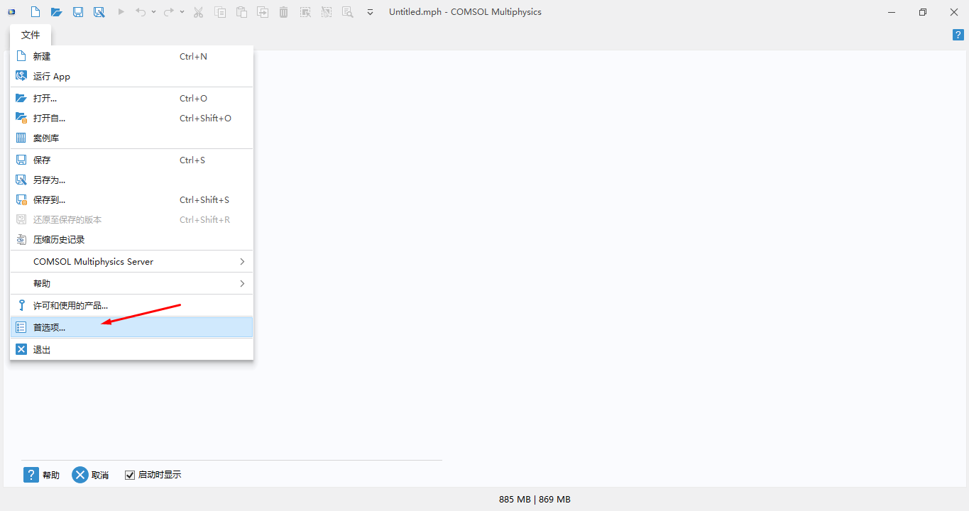
Task: Click the memory usage 885 MB status text
Action: pos(515,500)
